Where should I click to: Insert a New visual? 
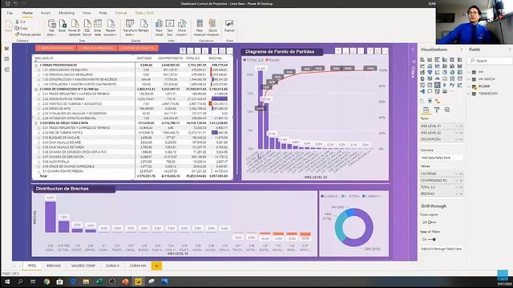tap(159, 27)
